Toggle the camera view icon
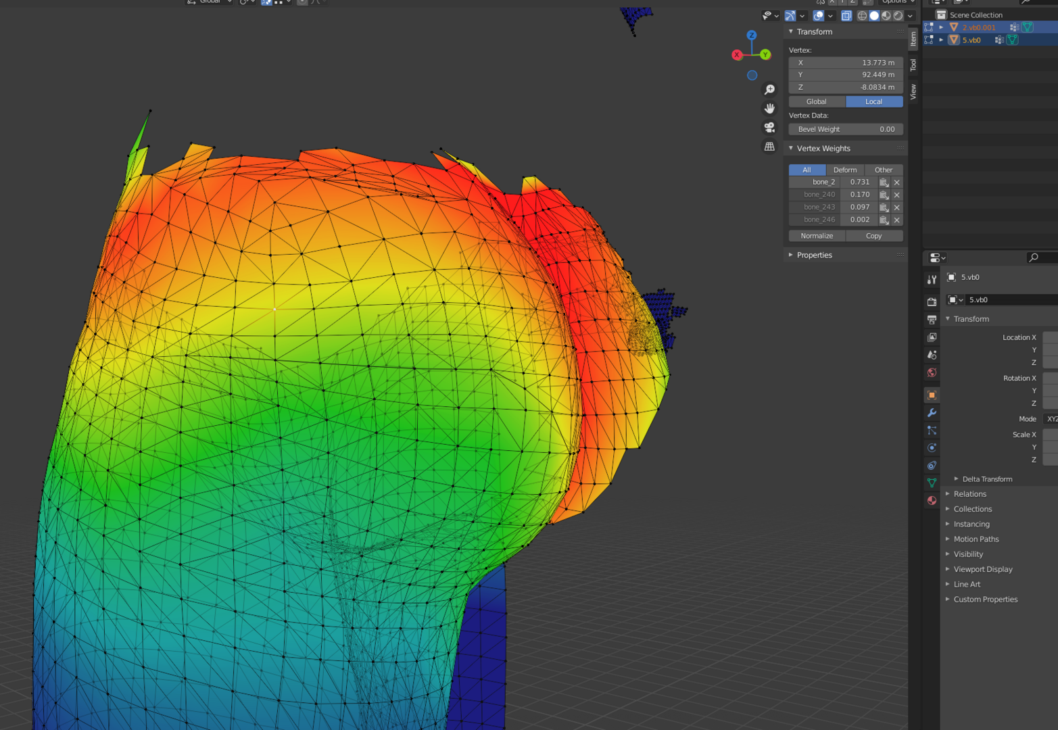 tap(769, 127)
